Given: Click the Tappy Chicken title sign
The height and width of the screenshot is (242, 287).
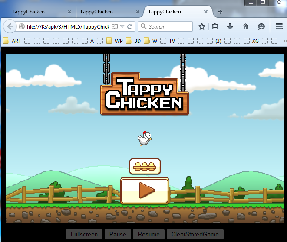Looking at the screenshot, I should 145,94.
